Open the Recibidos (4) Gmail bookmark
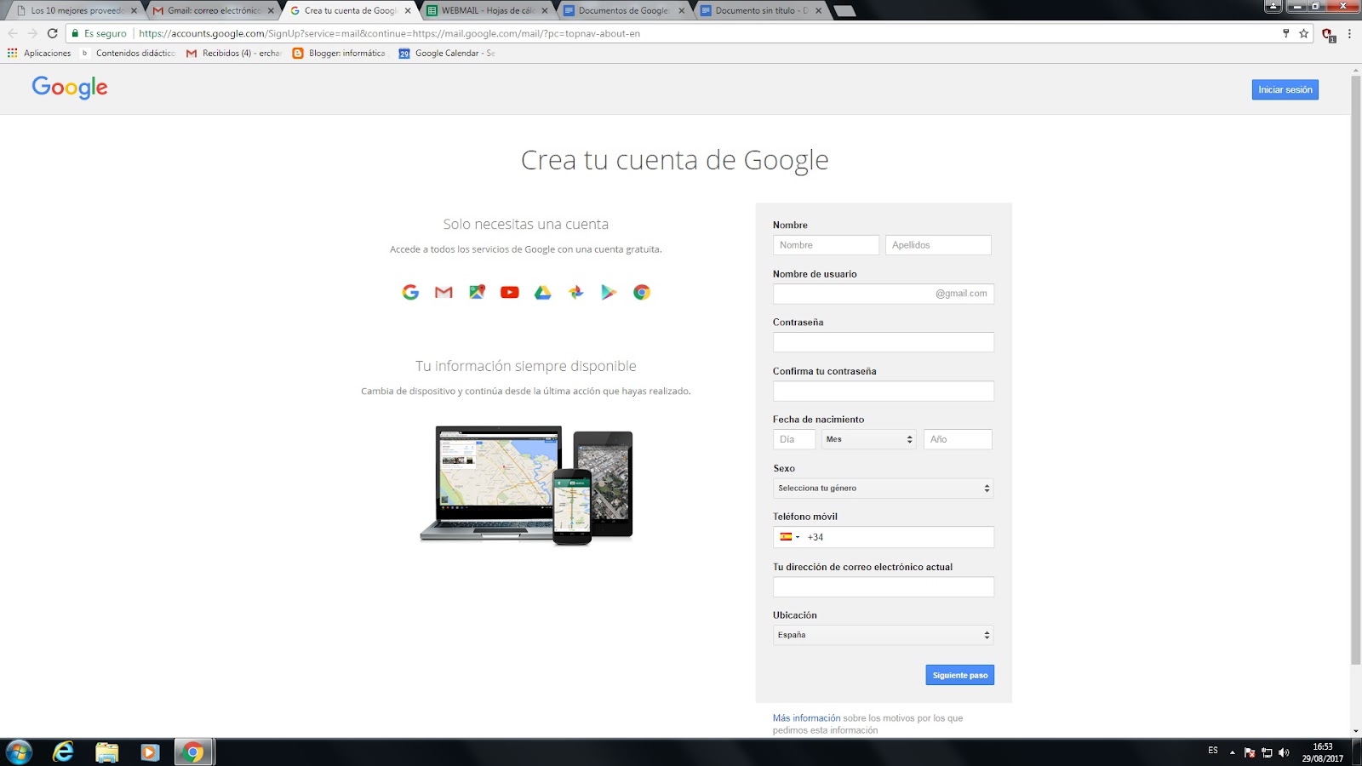This screenshot has width=1362, height=766. click(234, 53)
